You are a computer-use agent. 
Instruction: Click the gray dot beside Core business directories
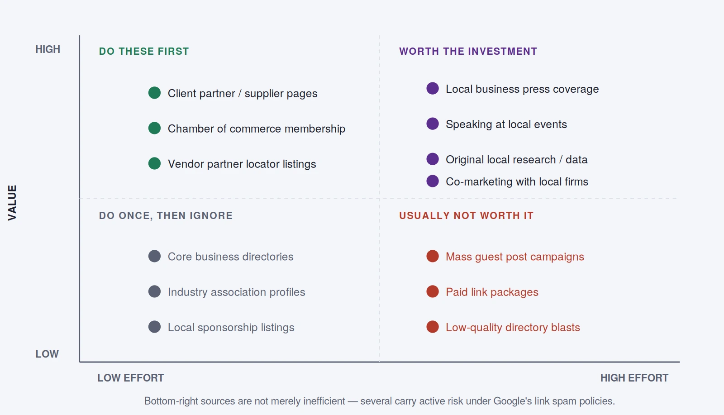pyautogui.click(x=154, y=256)
